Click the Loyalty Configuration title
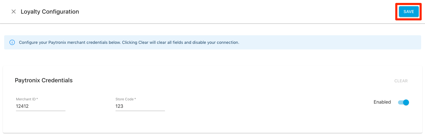The width and height of the screenshot is (425, 135). [50, 12]
